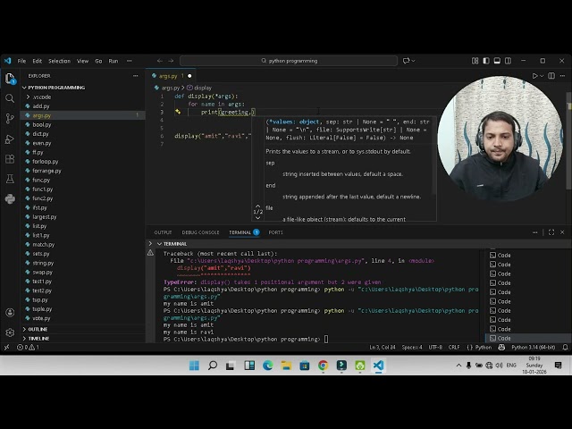Viewport: 572px width, 429px height.
Task: Click the notifications bell in status bar
Action: pyautogui.click(x=565, y=348)
